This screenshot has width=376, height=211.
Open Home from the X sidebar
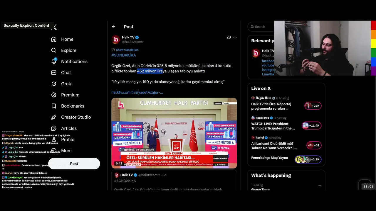[62, 39]
